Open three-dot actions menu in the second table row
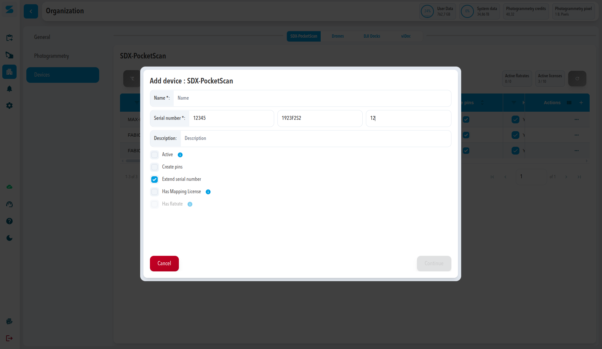 577,135
